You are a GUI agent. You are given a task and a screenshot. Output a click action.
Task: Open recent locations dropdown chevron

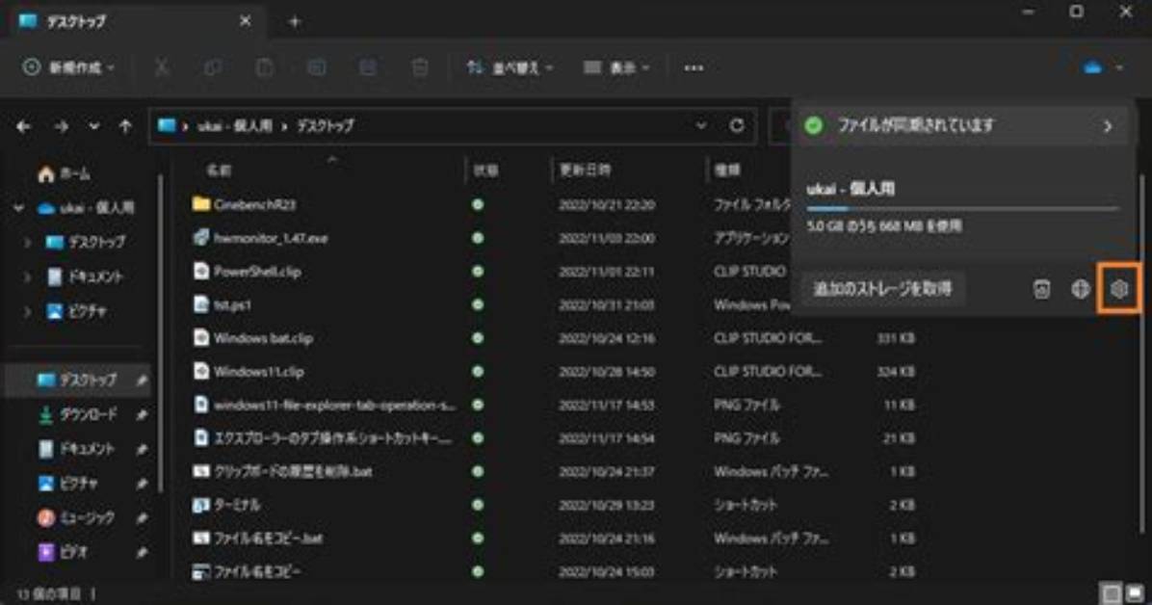click(93, 126)
